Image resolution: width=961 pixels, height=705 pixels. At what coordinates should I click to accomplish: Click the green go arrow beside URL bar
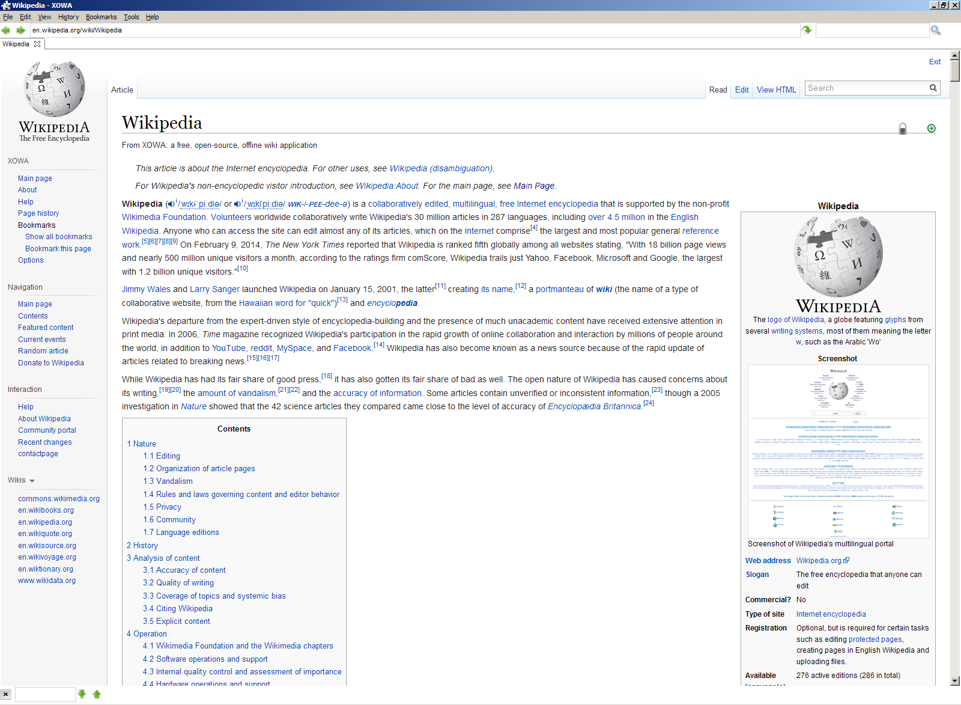[x=807, y=30]
